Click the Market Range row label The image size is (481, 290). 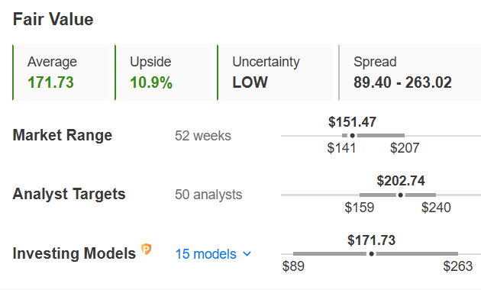click(63, 135)
